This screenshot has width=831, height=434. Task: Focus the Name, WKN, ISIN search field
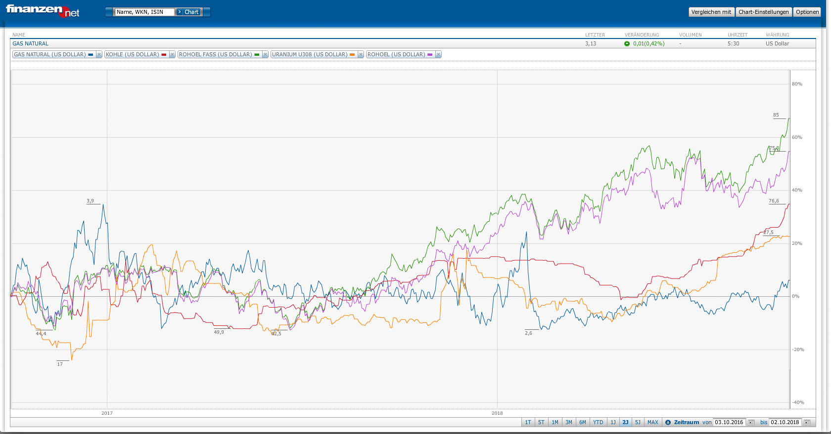pos(145,12)
